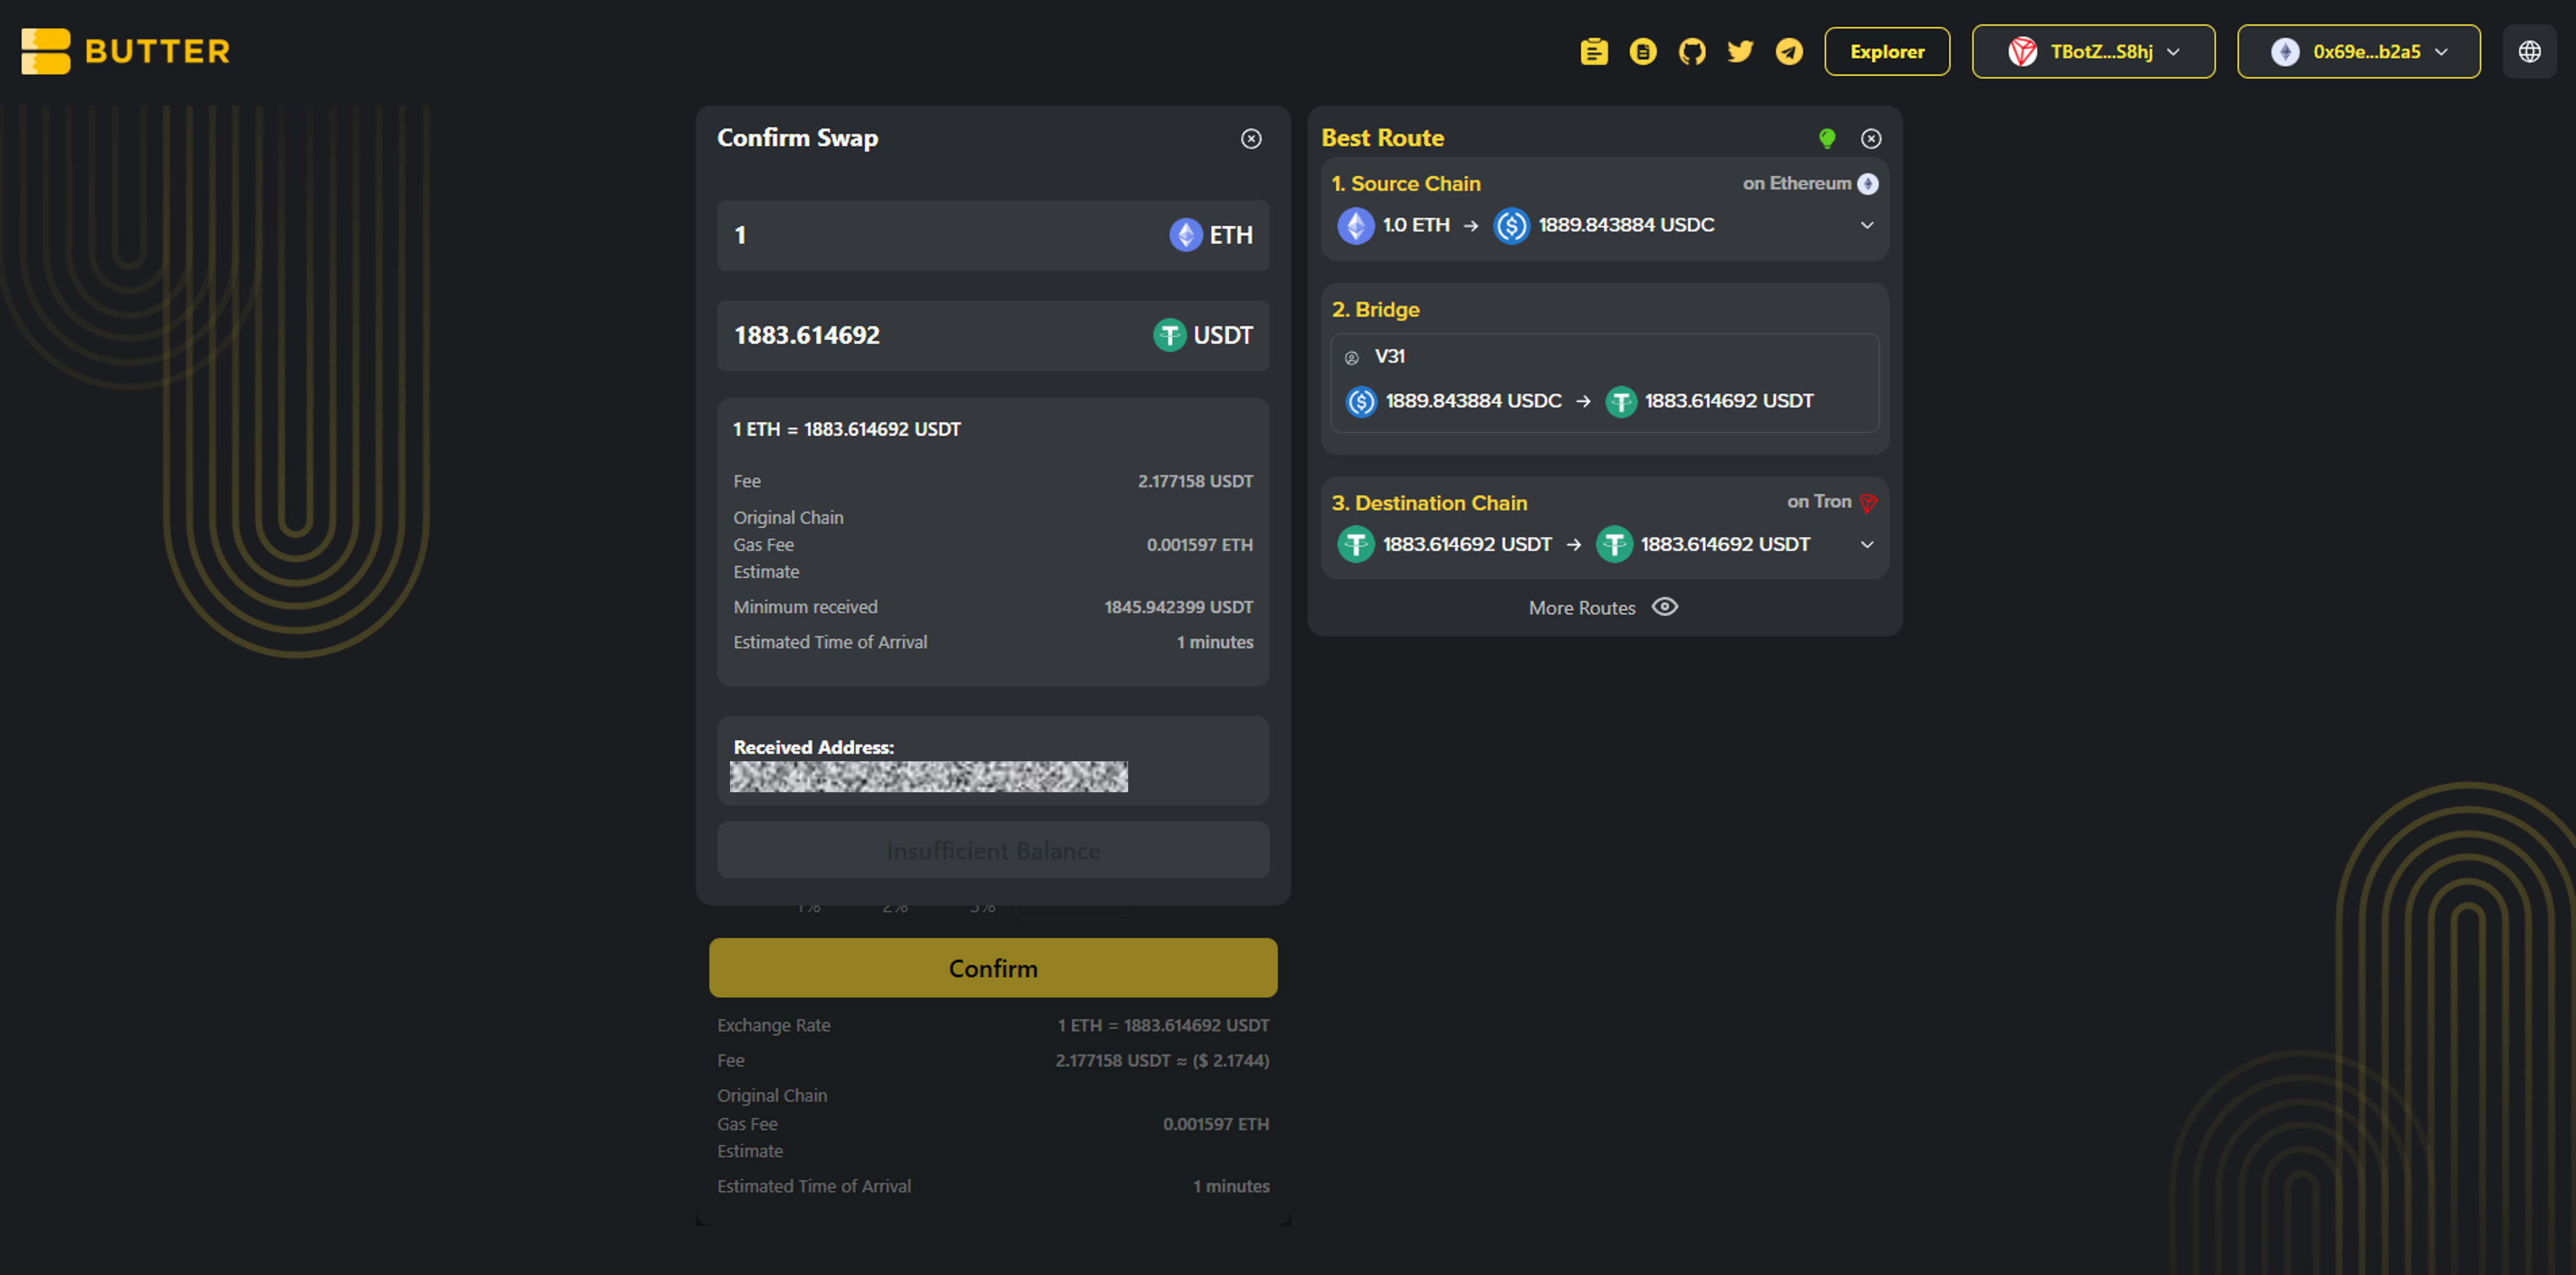
Task: Toggle More Routes eye icon
Action: pyautogui.click(x=1665, y=607)
